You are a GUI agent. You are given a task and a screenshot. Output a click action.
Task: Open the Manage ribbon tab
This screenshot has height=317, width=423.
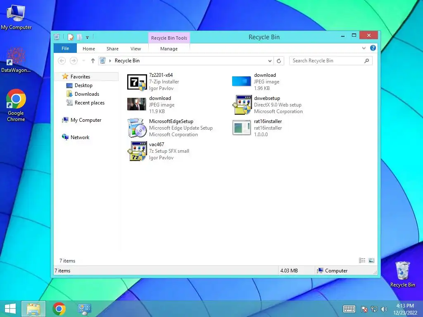pos(169,49)
